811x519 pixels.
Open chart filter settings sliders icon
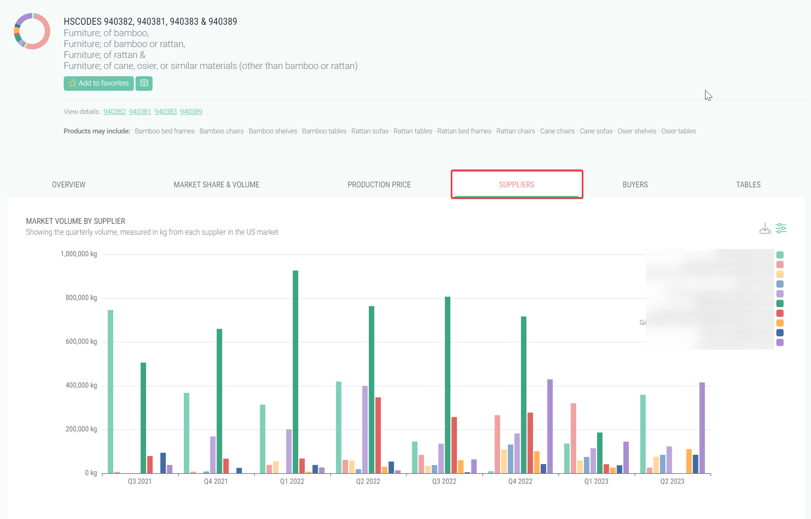(x=781, y=228)
